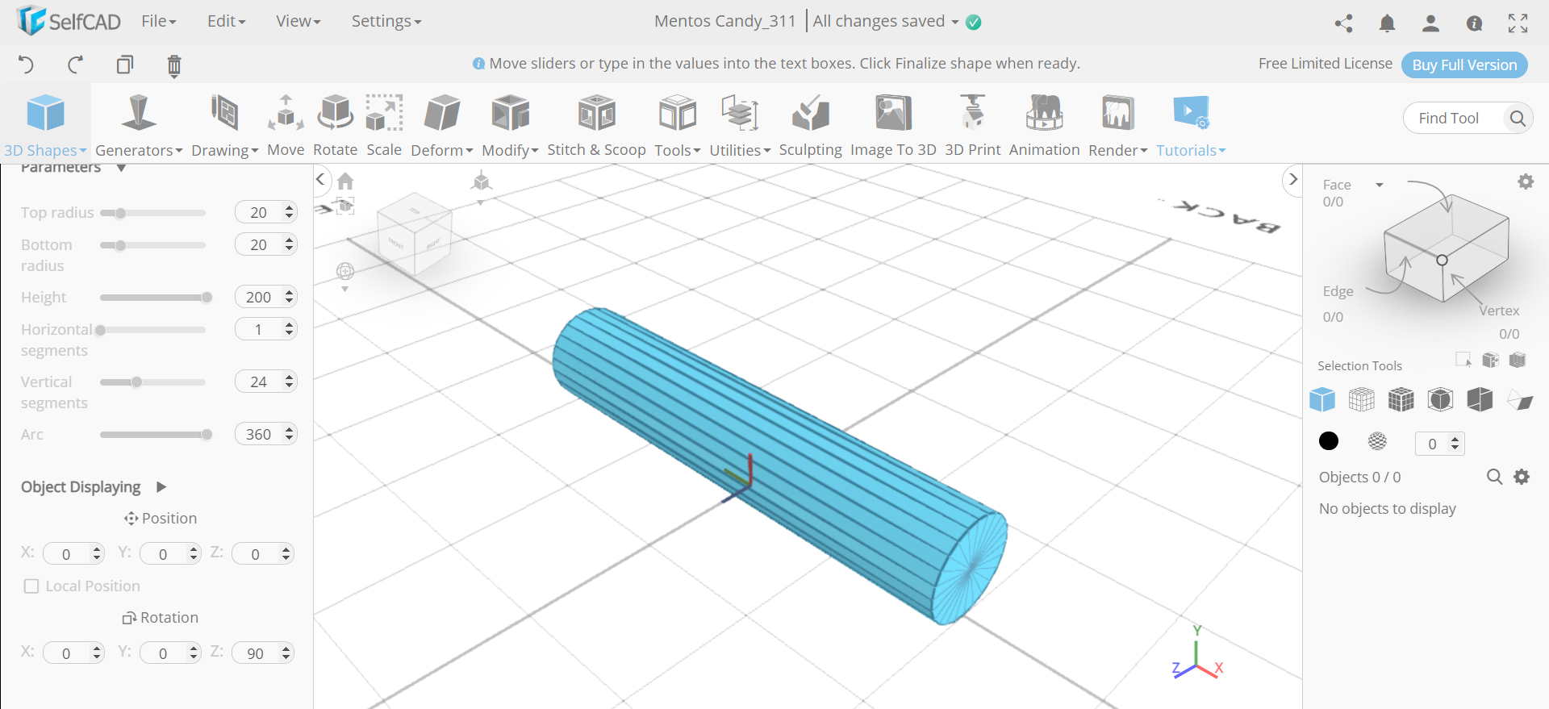Click the Delete trash icon
1549x709 pixels.
click(174, 65)
